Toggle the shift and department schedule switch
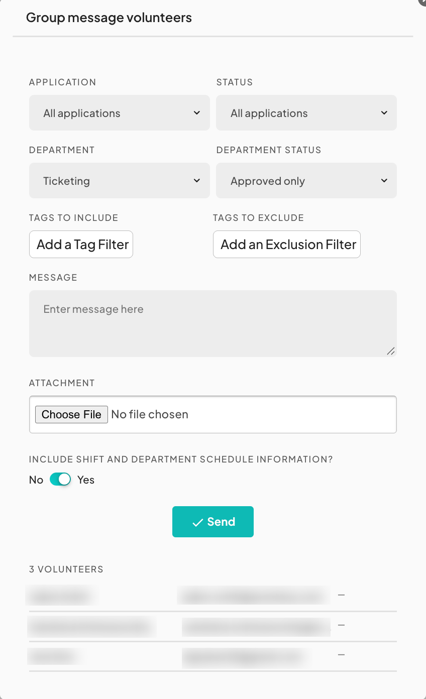The image size is (426, 699). pos(60,480)
